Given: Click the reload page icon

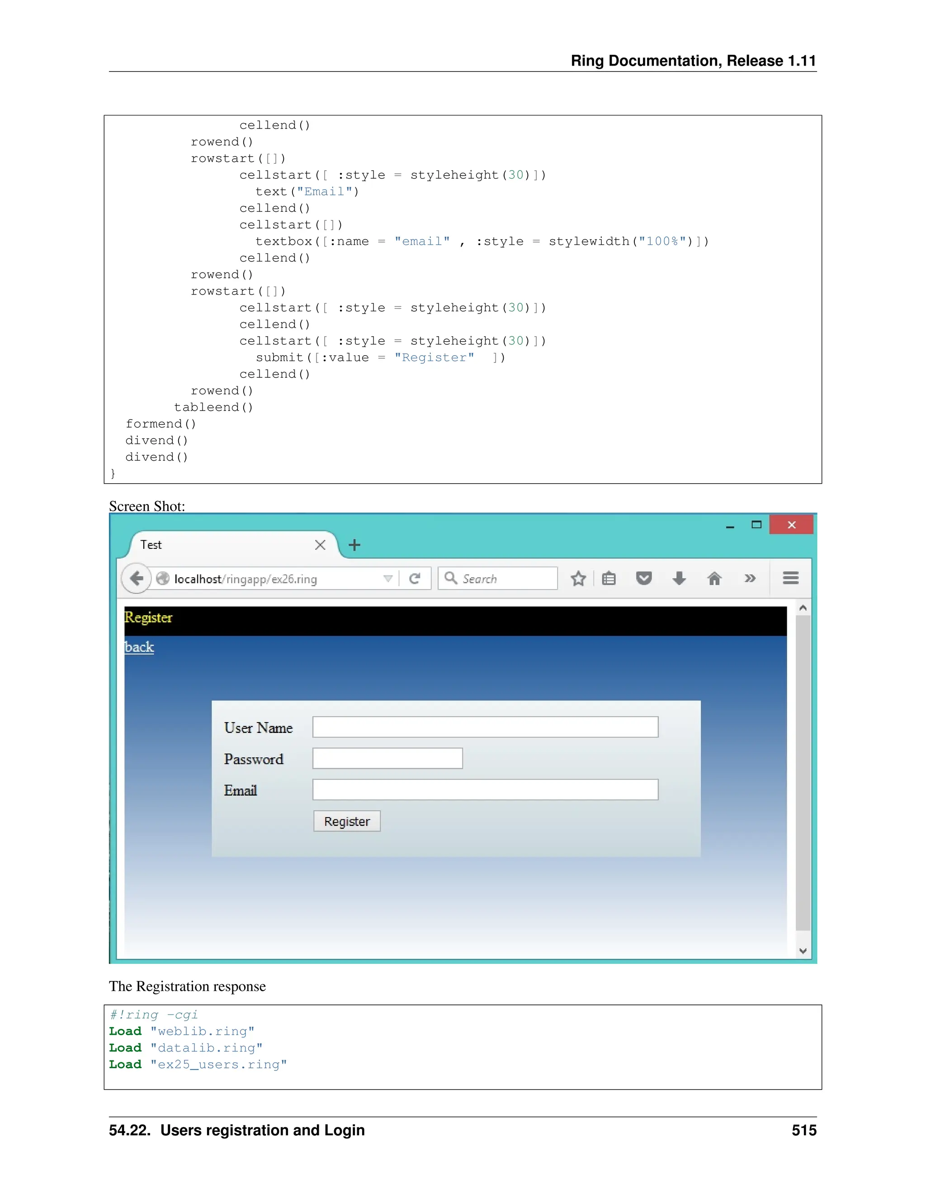Looking at the screenshot, I should click(x=415, y=578).
